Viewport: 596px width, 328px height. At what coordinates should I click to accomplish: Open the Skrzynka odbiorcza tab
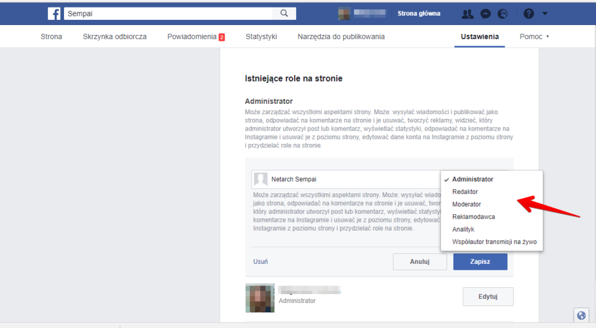pyautogui.click(x=115, y=37)
